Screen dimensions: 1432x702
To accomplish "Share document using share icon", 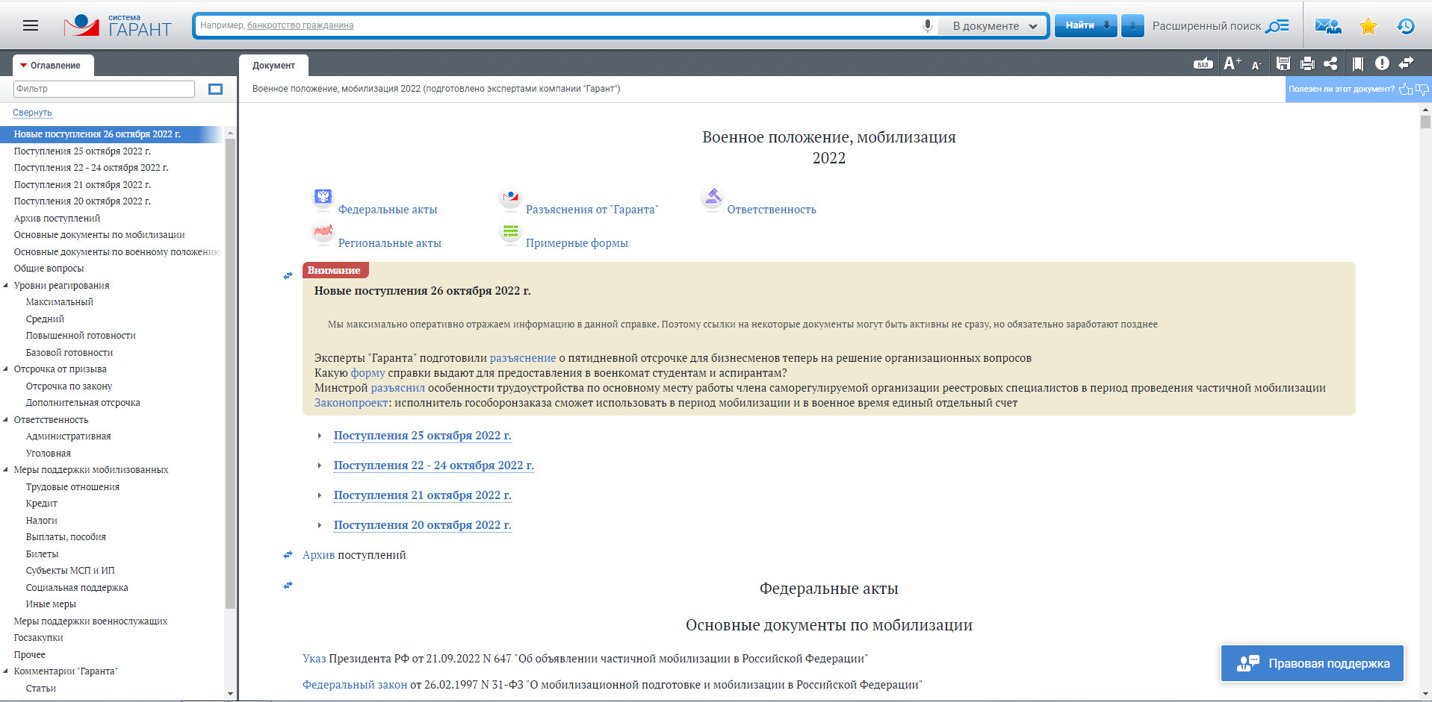I will click(x=1330, y=64).
